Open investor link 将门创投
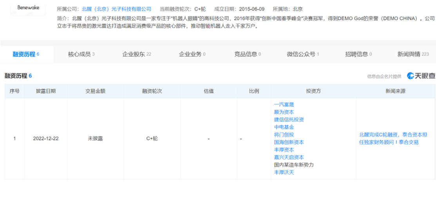The height and width of the screenshot is (201, 436). pyautogui.click(x=284, y=135)
